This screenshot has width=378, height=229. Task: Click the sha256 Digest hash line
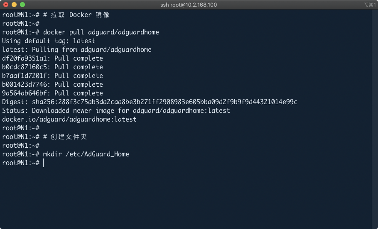click(150, 102)
